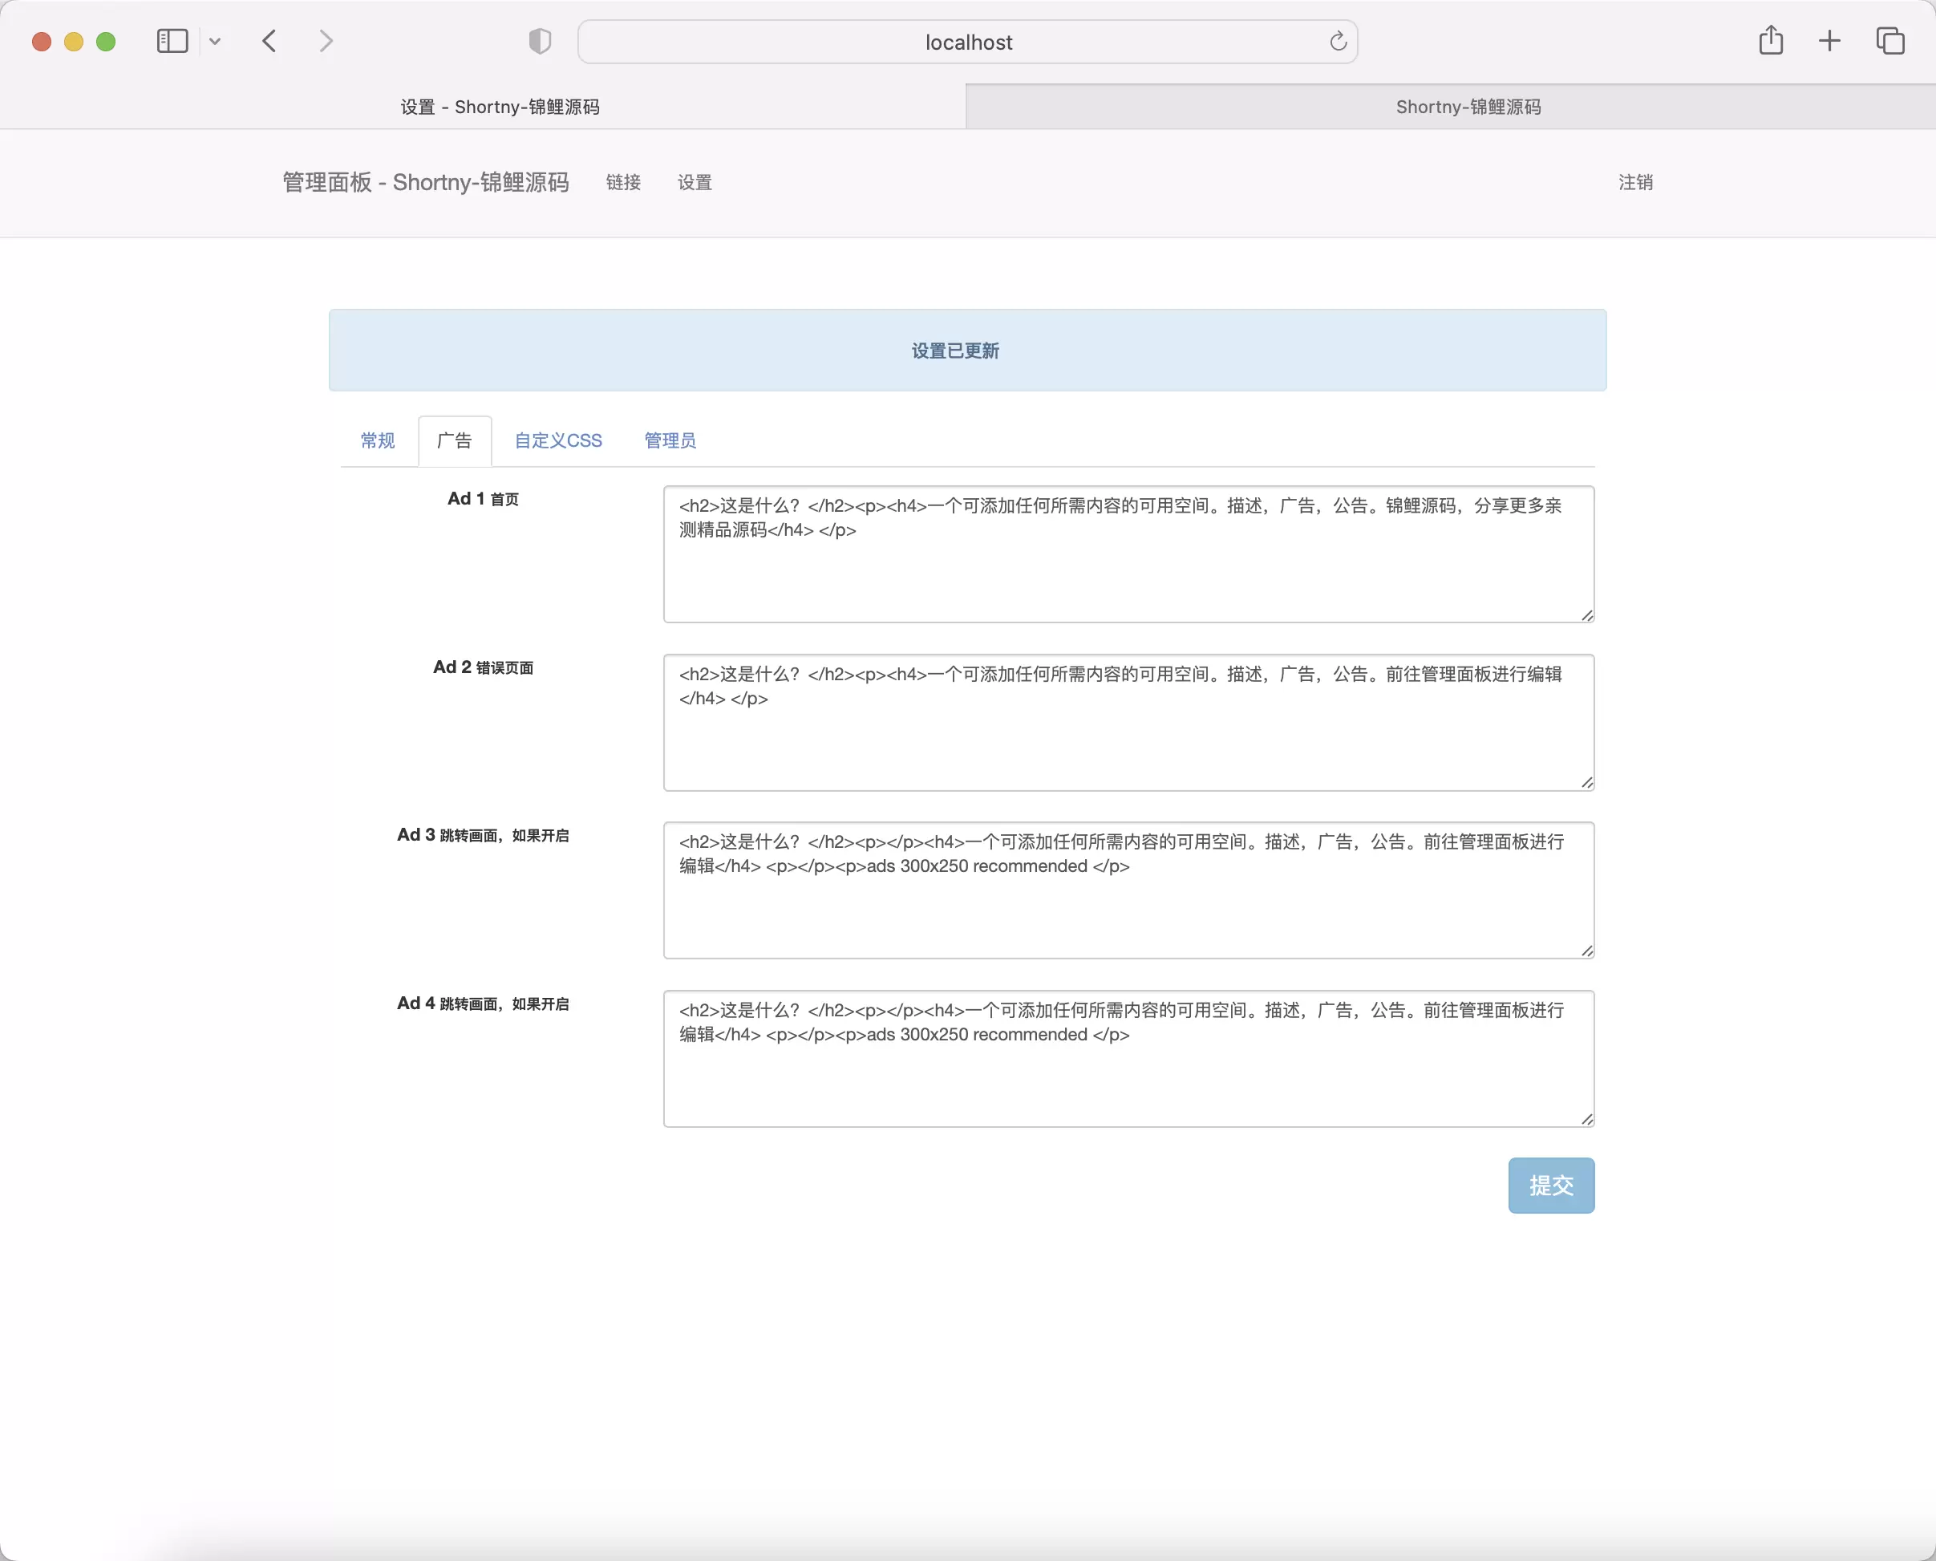The image size is (1936, 1561).
Task: Show the tab overview icon
Action: coord(1890,40)
